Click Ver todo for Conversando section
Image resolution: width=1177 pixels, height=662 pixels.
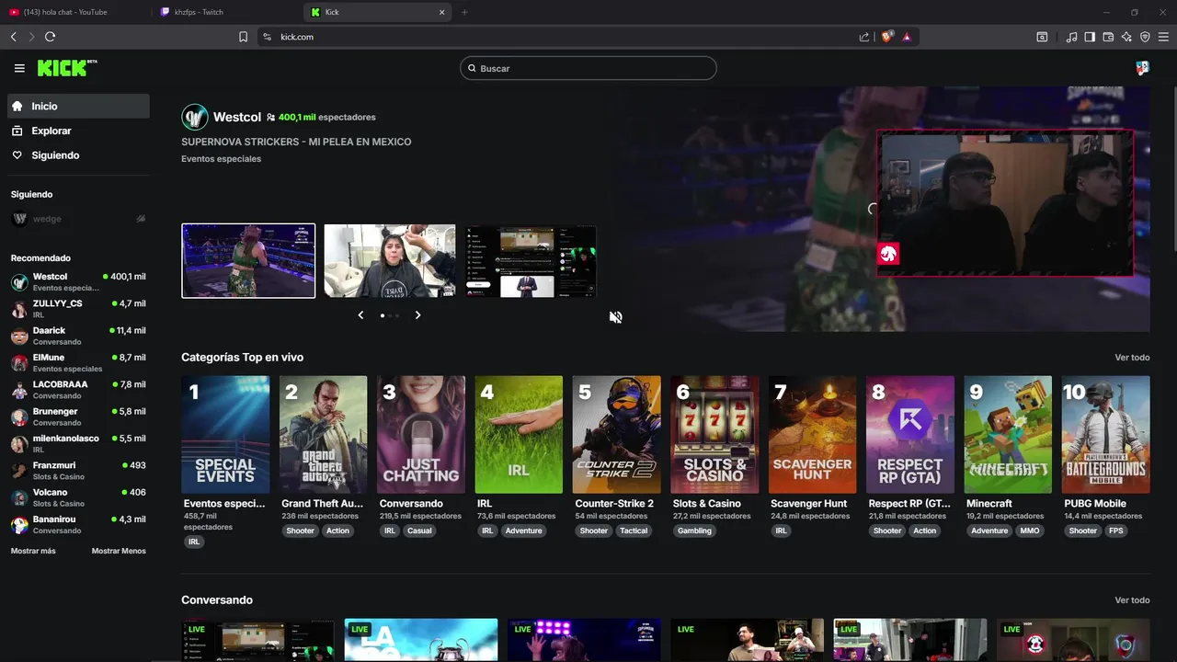(1132, 600)
